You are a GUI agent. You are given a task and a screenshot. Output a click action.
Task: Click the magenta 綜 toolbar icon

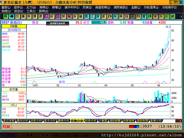pos(58,16)
